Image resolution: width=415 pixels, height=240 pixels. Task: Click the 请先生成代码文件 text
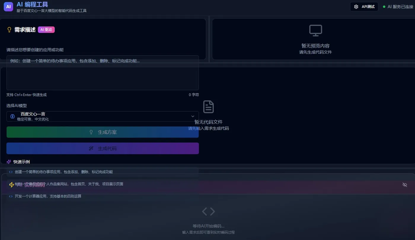pos(315,52)
